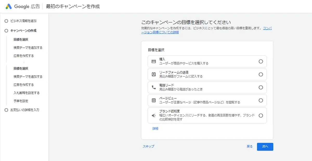Click the step circle beside キャンペーンの作成
312x161 pixels.
tap(6, 31)
